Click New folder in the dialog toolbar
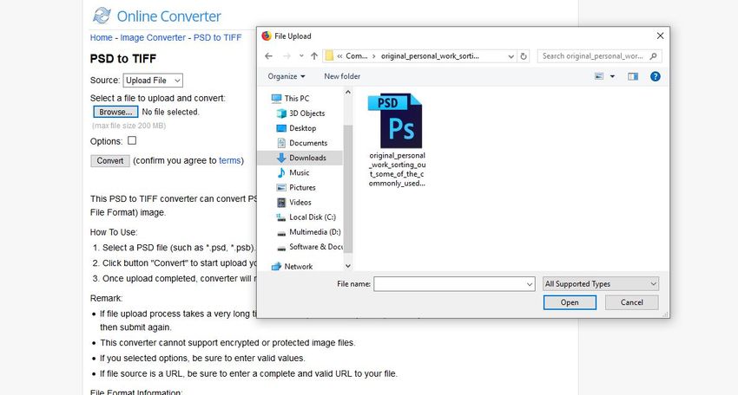738x395 pixels. [x=342, y=76]
